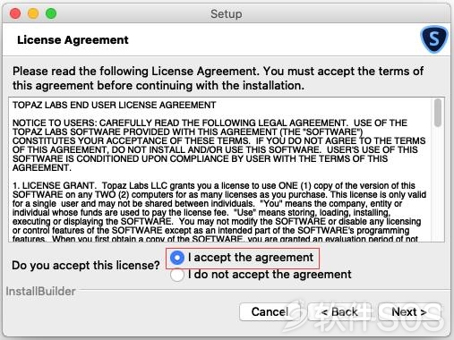Click the Do you accept this license label
This screenshot has height=340, width=454.
[x=86, y=265]
